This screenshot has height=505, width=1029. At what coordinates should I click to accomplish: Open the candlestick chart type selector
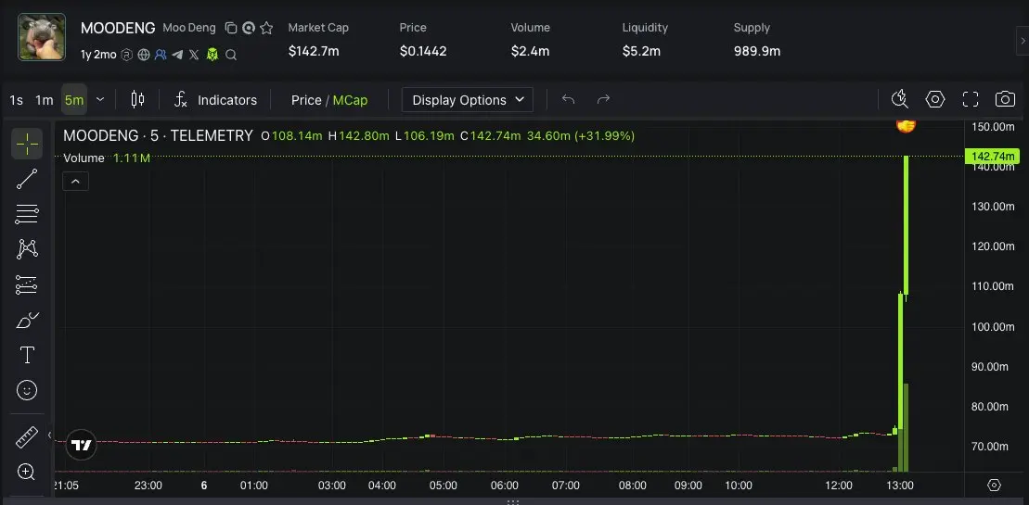(x=137, y=99)
